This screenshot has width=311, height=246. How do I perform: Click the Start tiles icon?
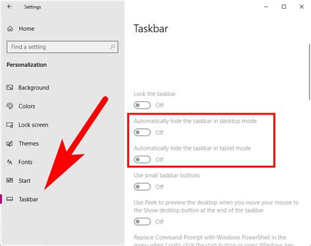click(x=10, y=180)
